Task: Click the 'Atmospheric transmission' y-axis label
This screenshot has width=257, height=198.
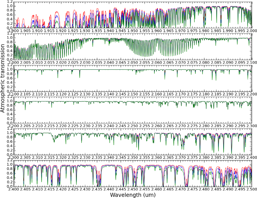Action: point(3,78)
